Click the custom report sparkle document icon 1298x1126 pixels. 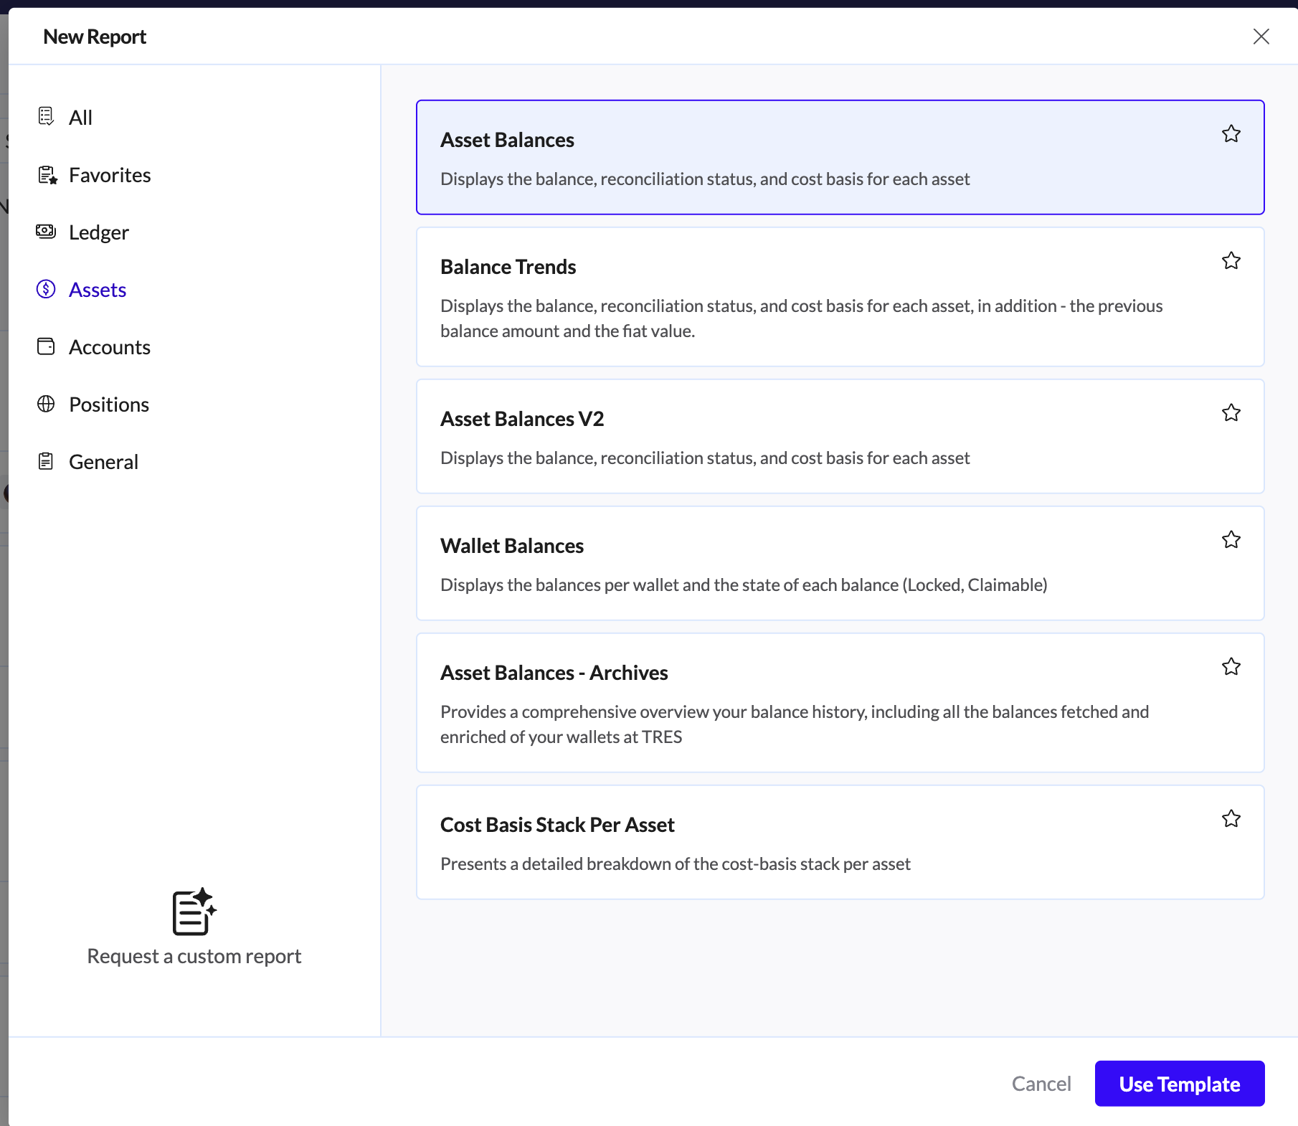click(194, 912)
